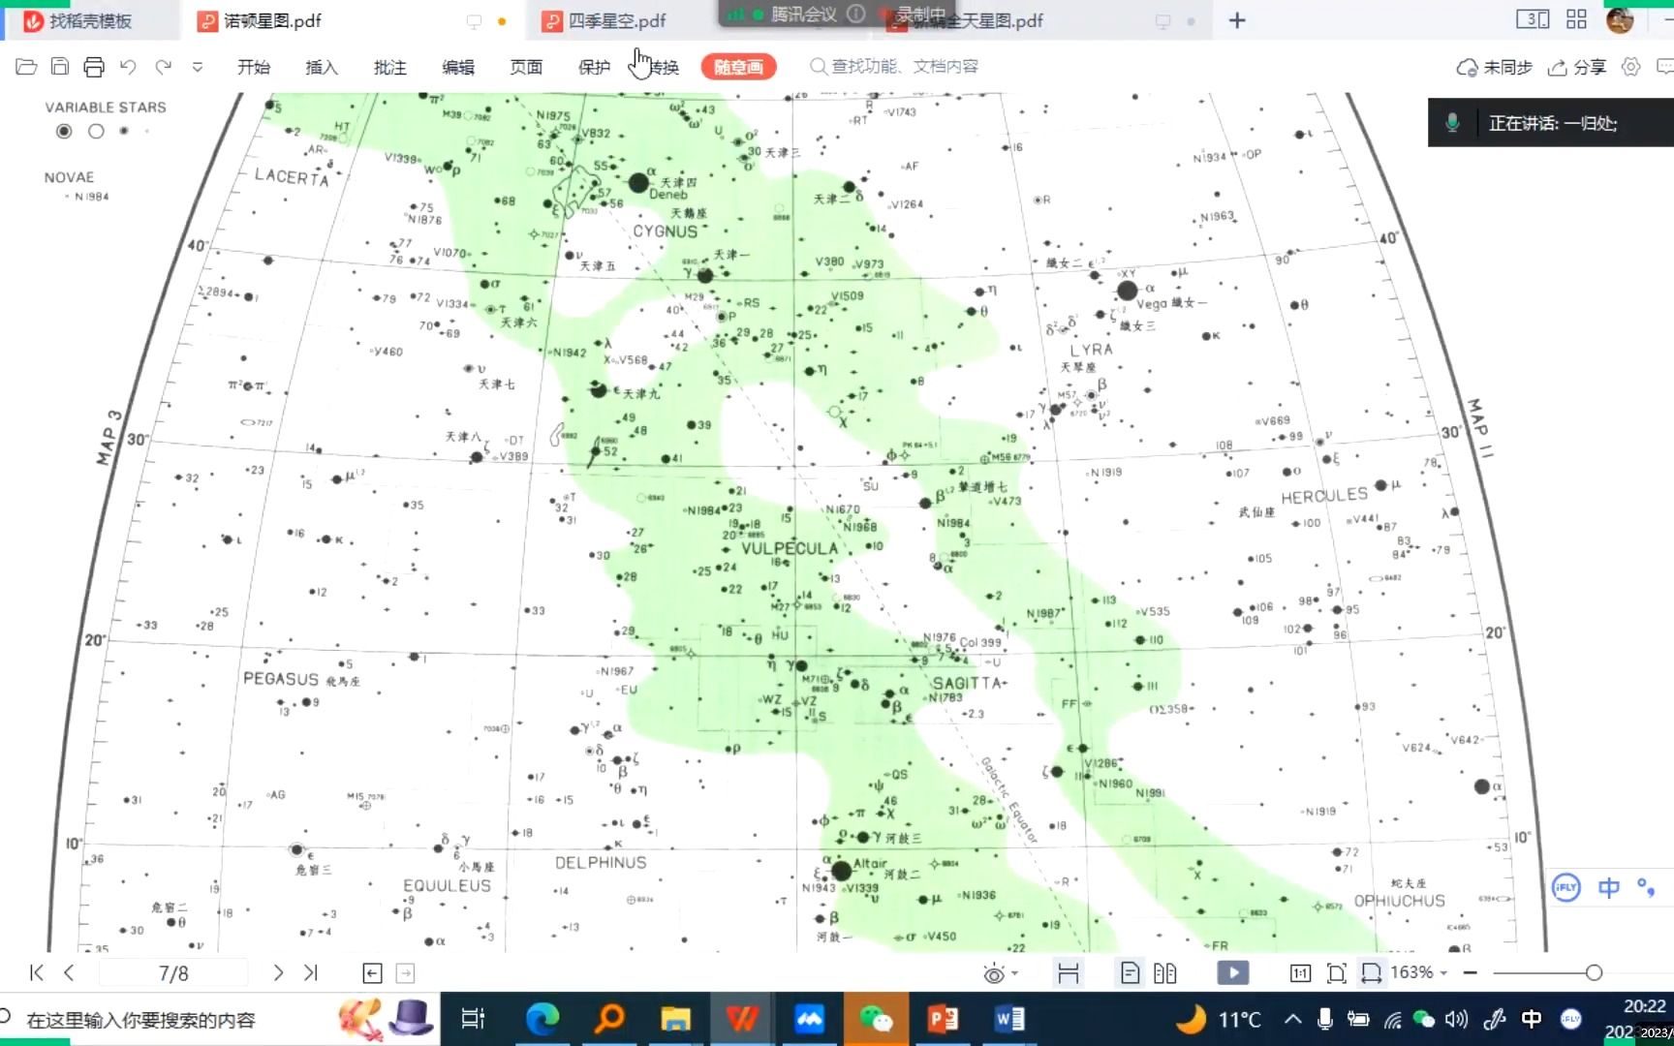Open Task View on taskbar
Screen dimensions: 1674x1046
pyautogui.click(x=473, y=1019)
